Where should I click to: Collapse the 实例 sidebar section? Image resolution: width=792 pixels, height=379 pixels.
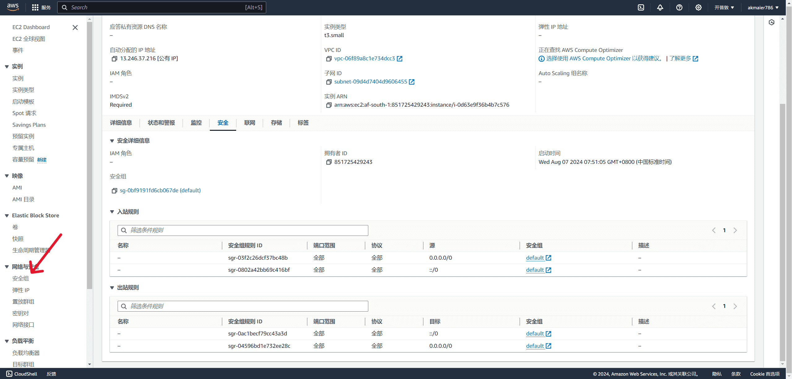[x=7, y=66]
